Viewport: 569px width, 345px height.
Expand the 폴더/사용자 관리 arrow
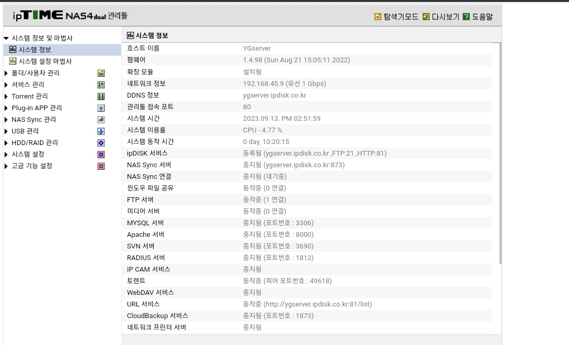coord(6,73)
